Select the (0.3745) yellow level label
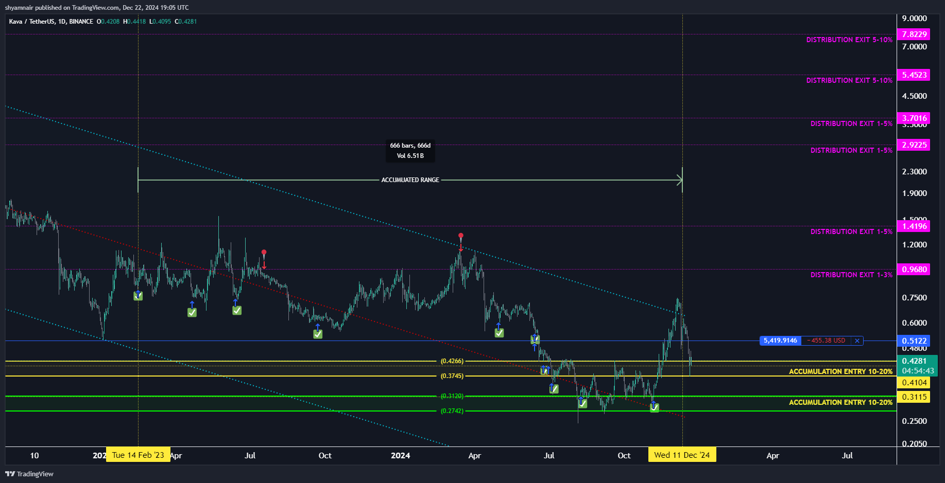This screenshot has height=483, width=945. pyautogui.click(x=452, y=376)
